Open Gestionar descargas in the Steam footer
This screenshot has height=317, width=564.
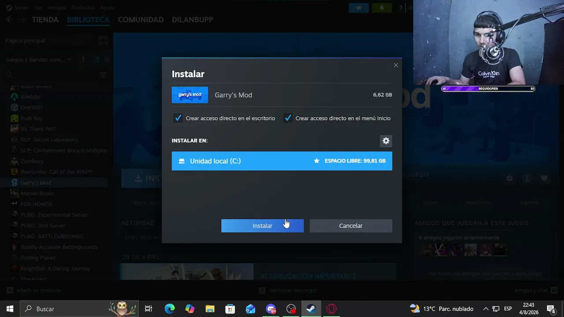(x=287, y=291)
